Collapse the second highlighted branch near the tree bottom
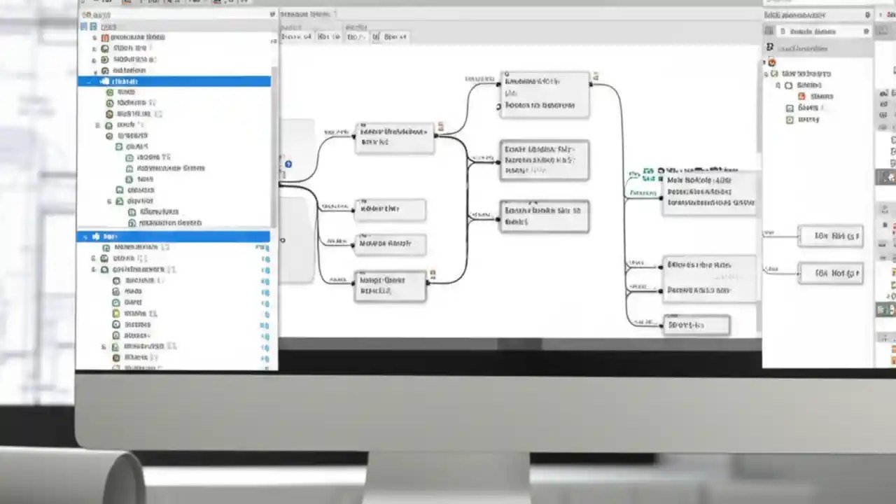This screenshot has width=896, height=504. coord(85,237)
